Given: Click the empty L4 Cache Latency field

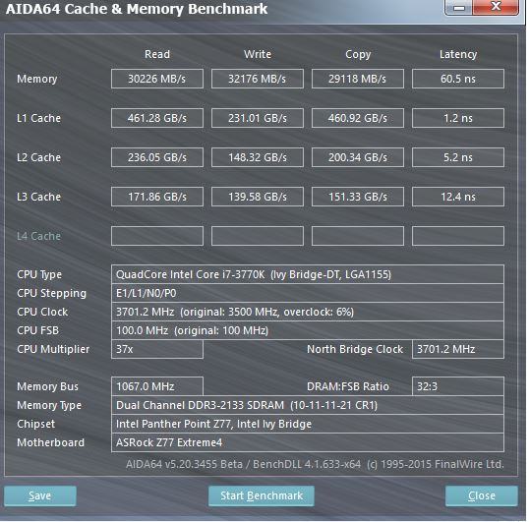Looking at the screenshot, I should tap(458, 236).
